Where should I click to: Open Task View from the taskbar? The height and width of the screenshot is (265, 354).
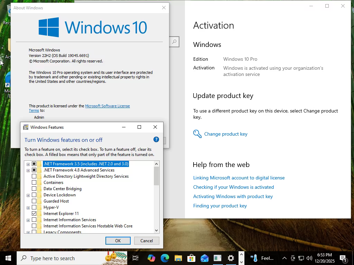coord(136,258)
